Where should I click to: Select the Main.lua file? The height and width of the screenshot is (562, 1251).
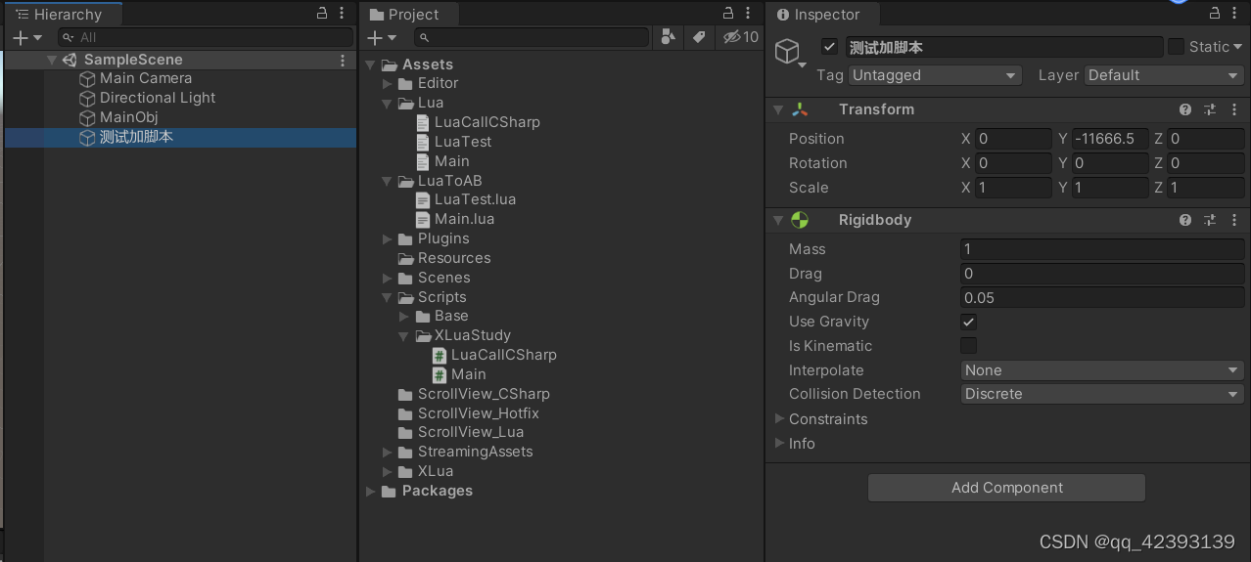tap(464, 219)
